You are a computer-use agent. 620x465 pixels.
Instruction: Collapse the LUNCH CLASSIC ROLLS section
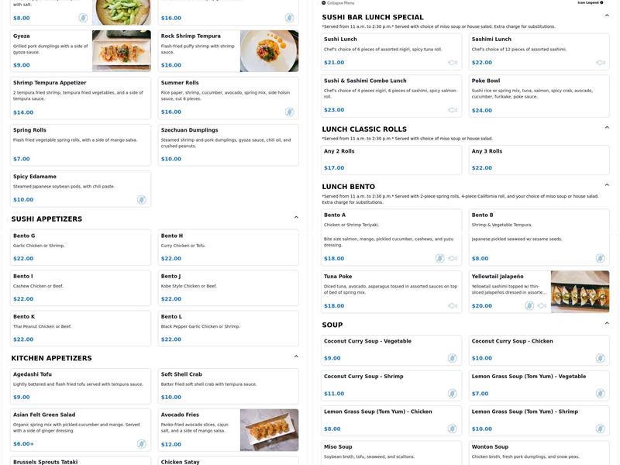605,126
